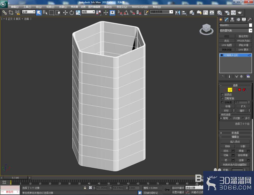Screen dimensions: 254x195
Task: Open the 切角 settings box
Action: pyautogui.click(x=233, y=155)
